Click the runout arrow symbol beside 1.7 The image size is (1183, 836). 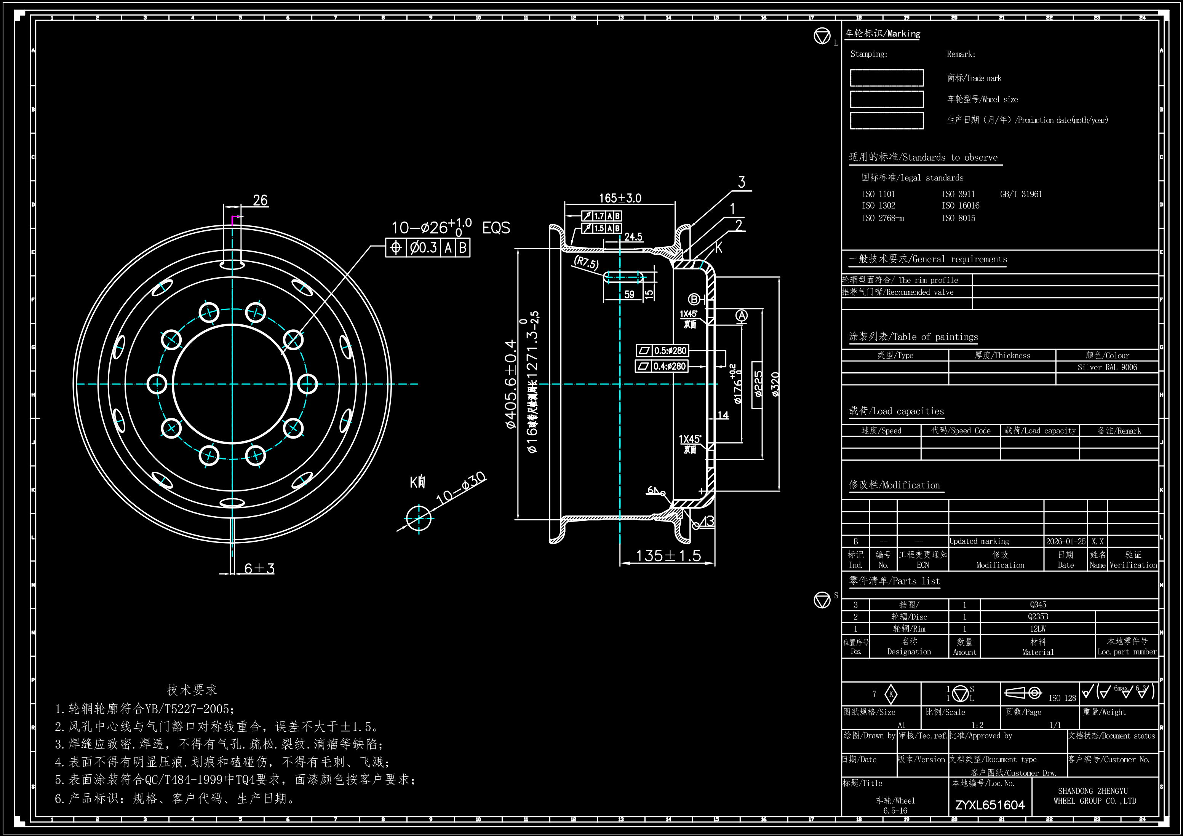pyautogui.click(x=587, y=215)
